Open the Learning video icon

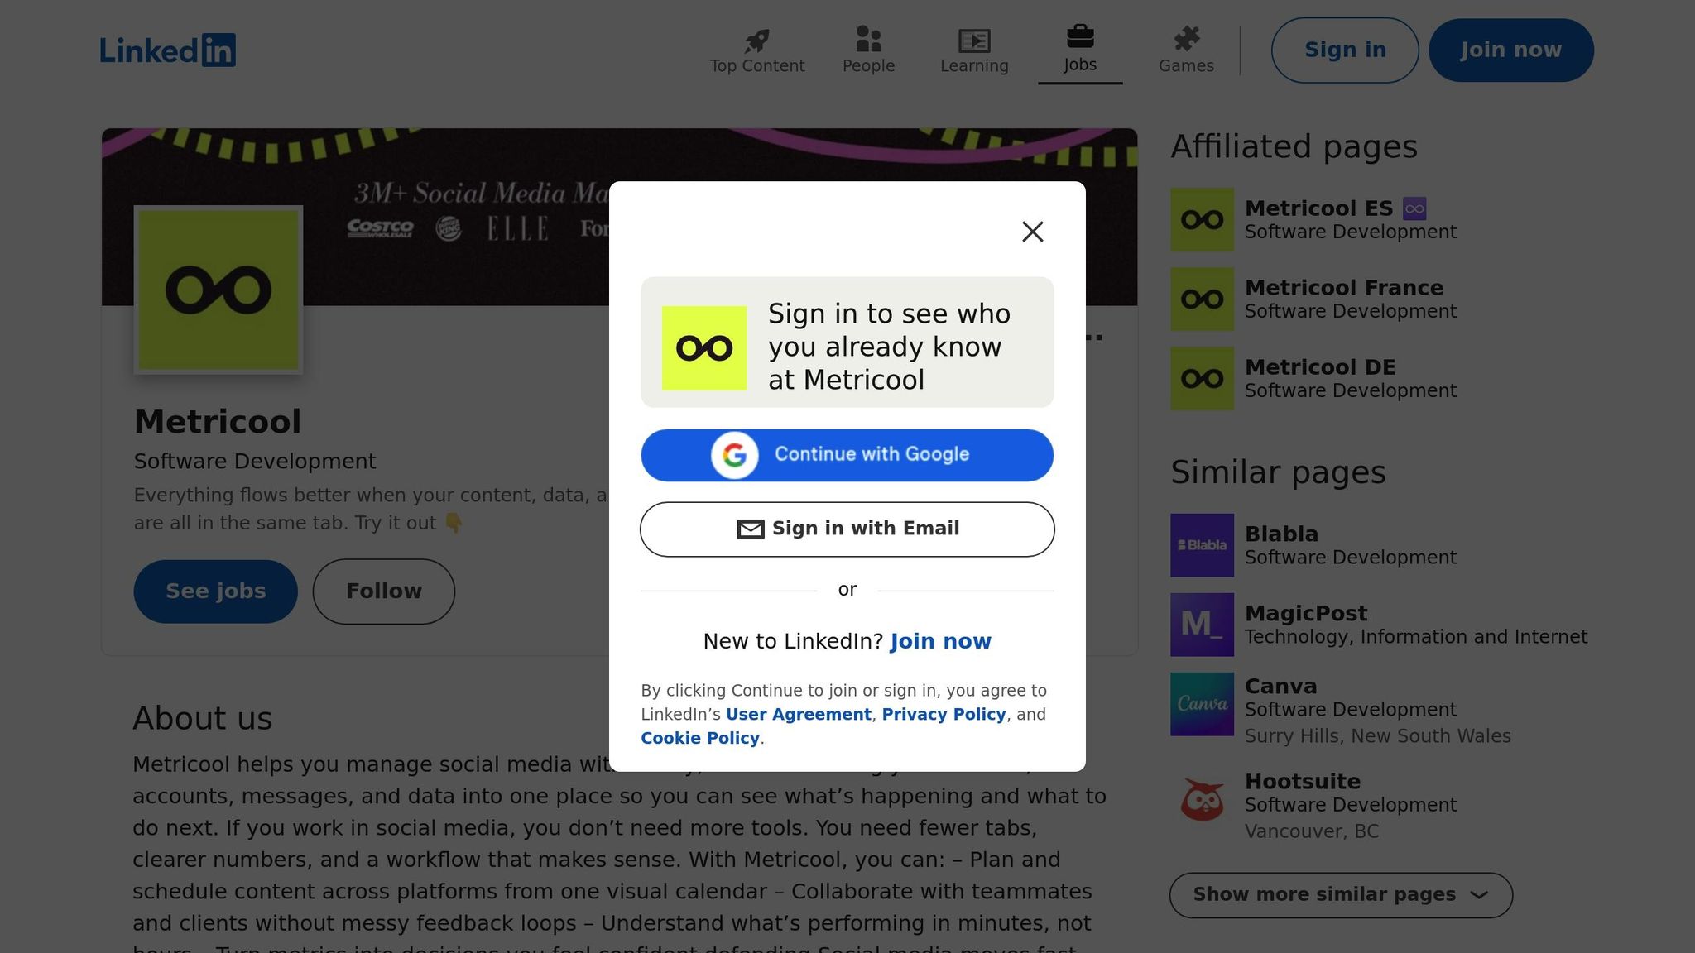[x=974, y=41]
